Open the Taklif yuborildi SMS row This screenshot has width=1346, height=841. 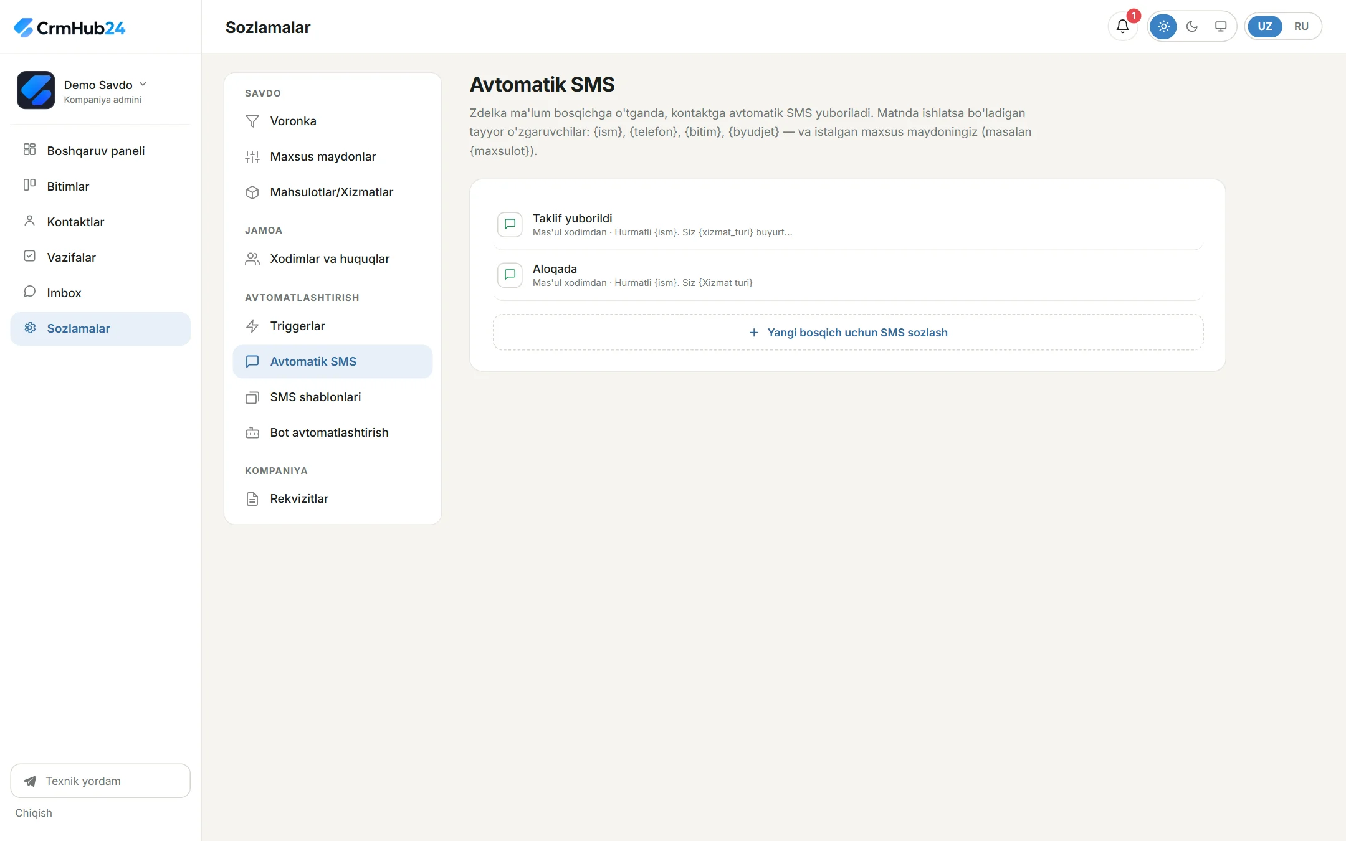tap(848, 225)
